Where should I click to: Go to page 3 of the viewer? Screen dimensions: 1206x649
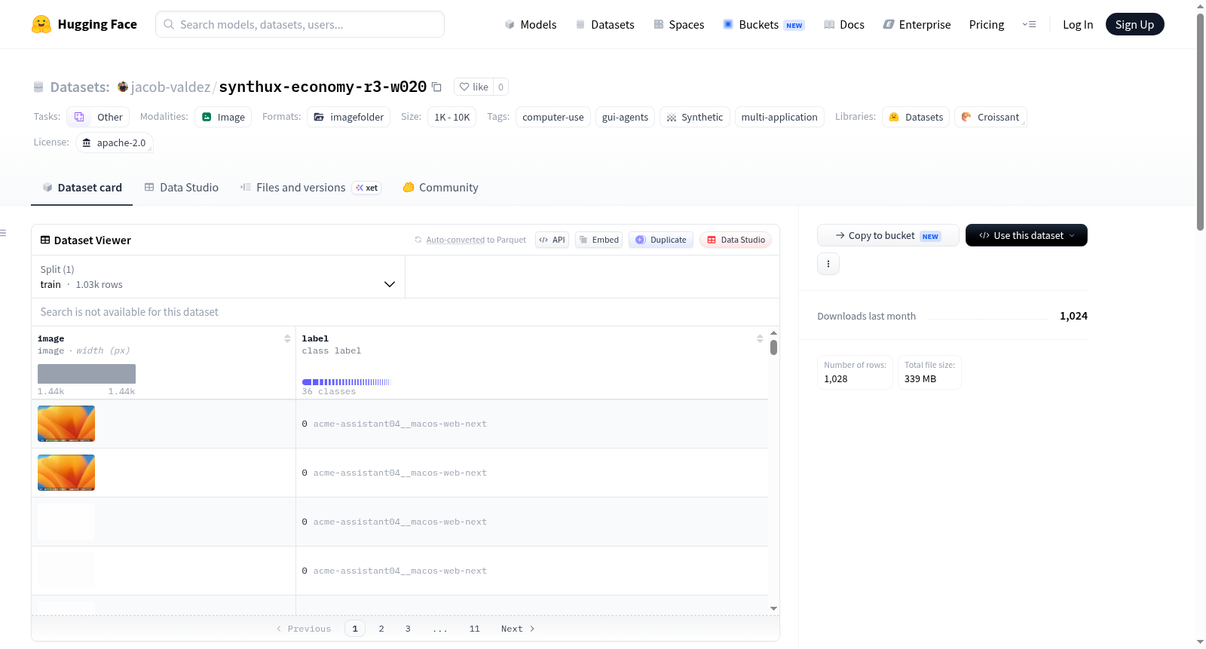(x=408, y=629)
